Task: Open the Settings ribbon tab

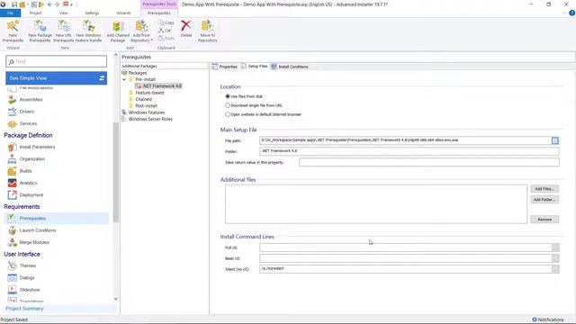Action: point(92,13)
